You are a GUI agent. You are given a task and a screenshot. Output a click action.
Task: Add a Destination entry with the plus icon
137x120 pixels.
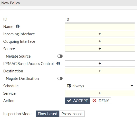(x=100, y=71)
